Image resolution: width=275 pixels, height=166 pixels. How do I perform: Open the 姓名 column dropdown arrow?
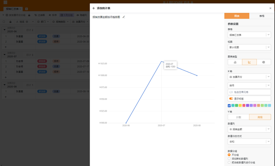33,22
